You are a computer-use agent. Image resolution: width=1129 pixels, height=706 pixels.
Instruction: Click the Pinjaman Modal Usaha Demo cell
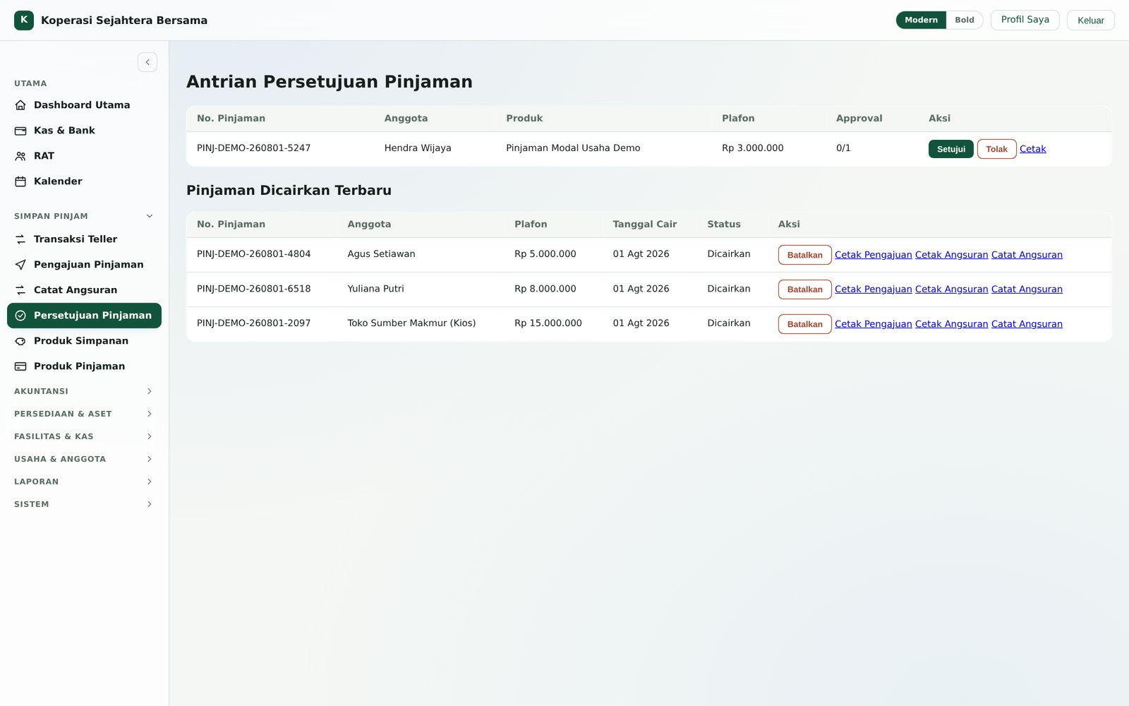573,148
